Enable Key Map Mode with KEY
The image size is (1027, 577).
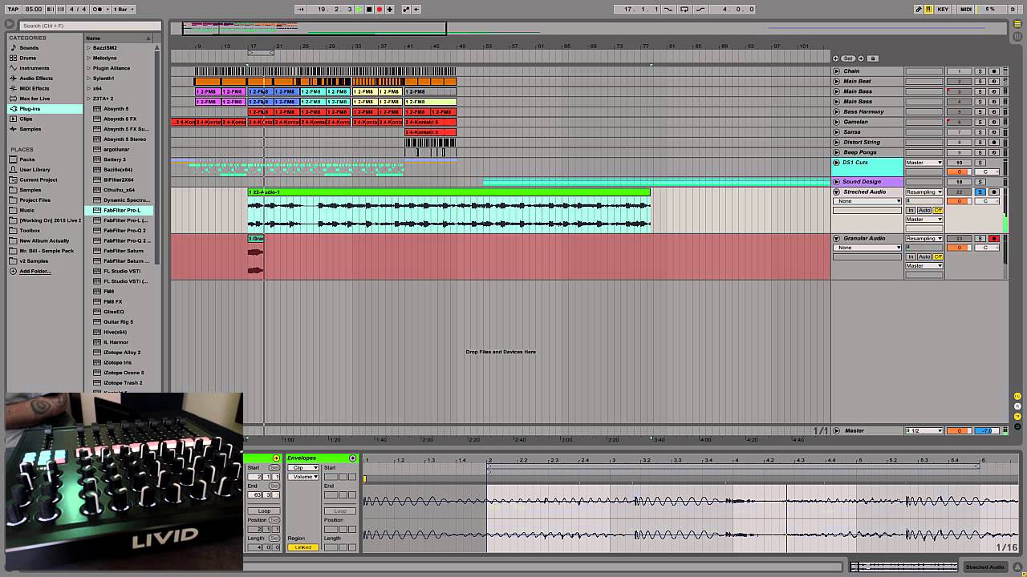coord(943,9)
